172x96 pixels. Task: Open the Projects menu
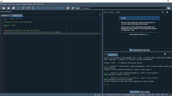[x=30, y=4]
